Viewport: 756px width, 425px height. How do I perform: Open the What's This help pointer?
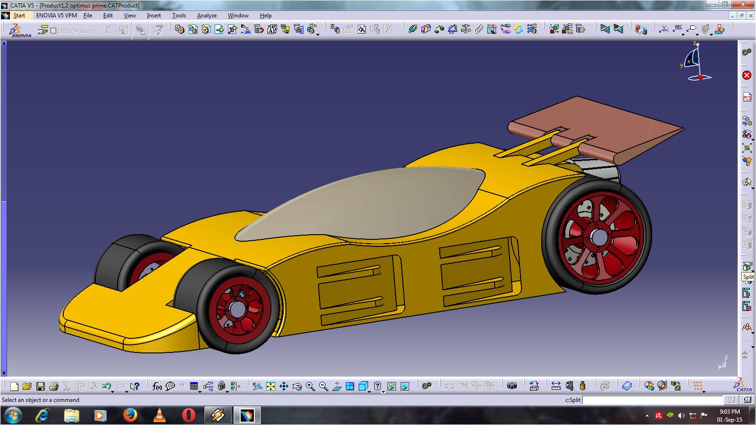pyautogui.click(x=135, y=386)
